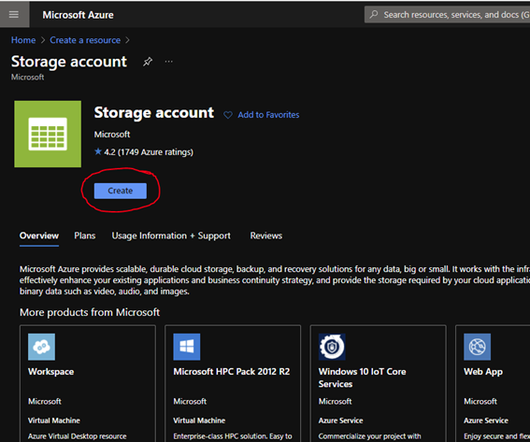Pin Storage account to dashboard
Image resolution: width=530 pixels, height=442 pixels.
[148, 62]
